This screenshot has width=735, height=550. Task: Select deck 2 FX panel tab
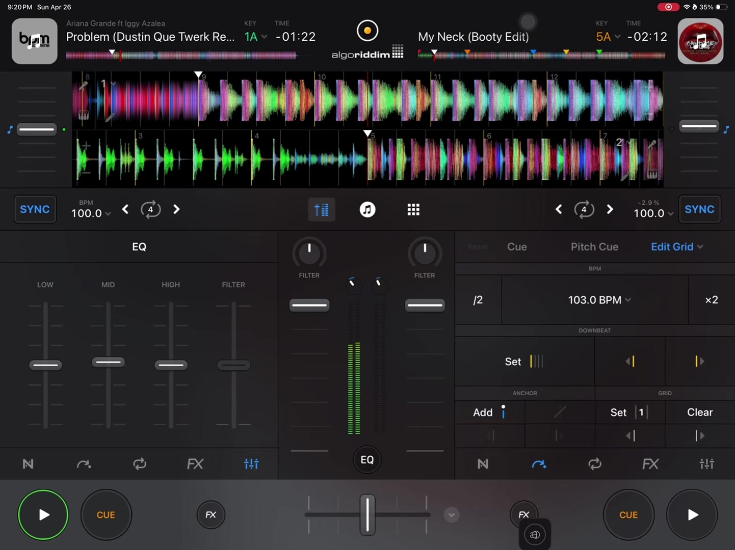tap(651, 463)
